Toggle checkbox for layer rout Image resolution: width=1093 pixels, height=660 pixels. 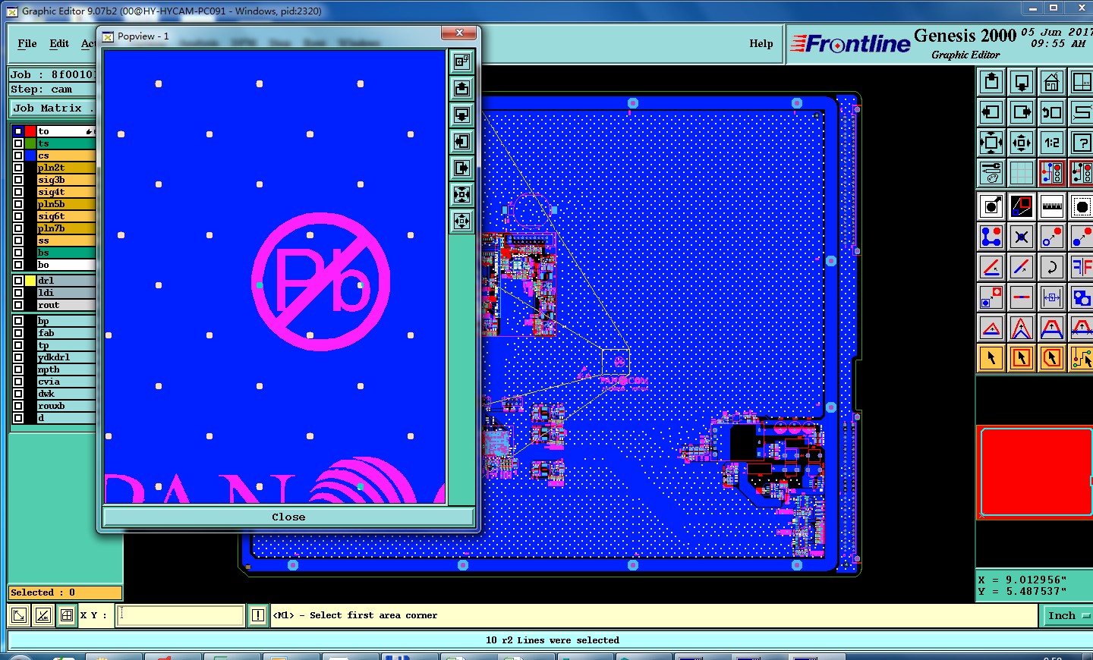pyautogui.click(x=18, y=305)
